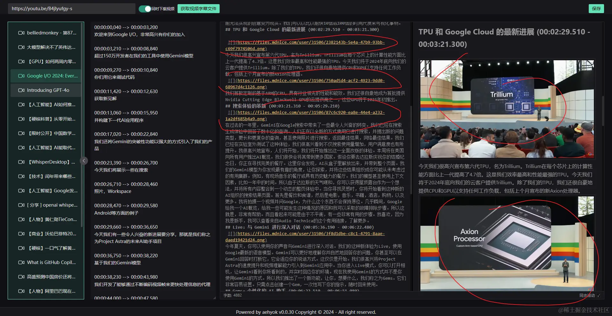Image resolution: width=612 pixels, height=316 pixels.
Task: Click video icon beside 【人工智能】Google发 item
Action: [x=21, y=191]
